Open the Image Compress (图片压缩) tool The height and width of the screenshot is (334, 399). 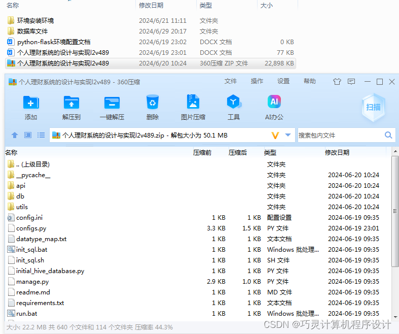tap(193, 103)
